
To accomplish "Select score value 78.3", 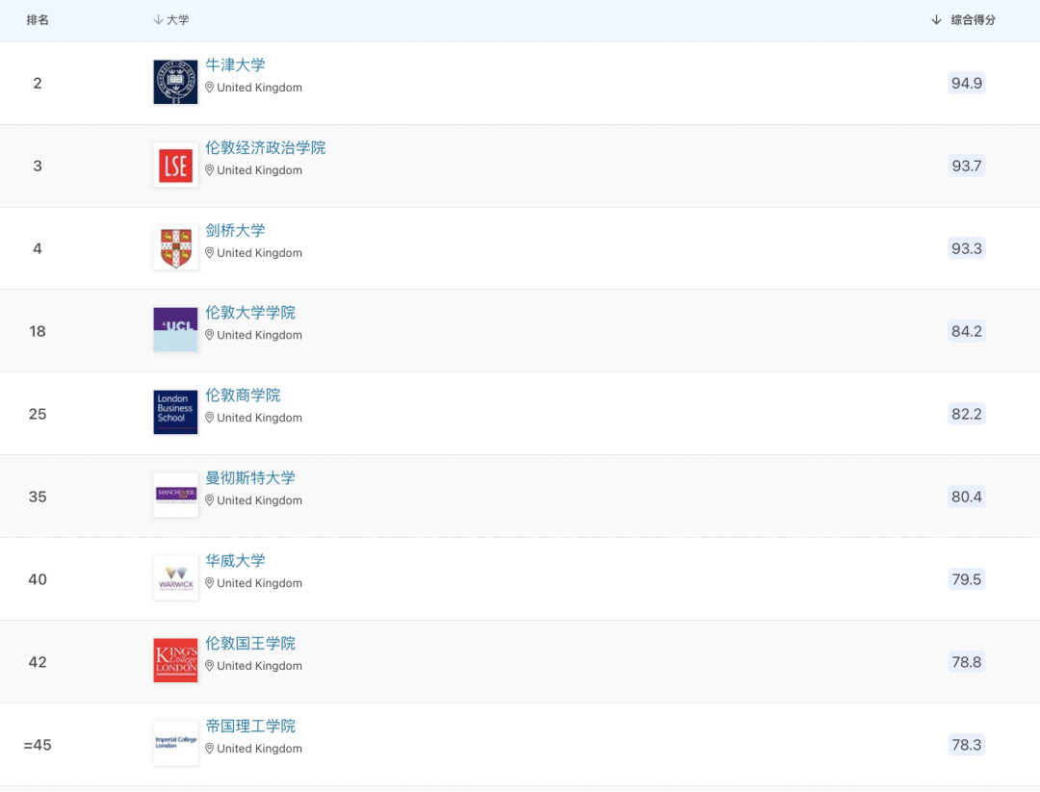I will (x=967, y=745).
